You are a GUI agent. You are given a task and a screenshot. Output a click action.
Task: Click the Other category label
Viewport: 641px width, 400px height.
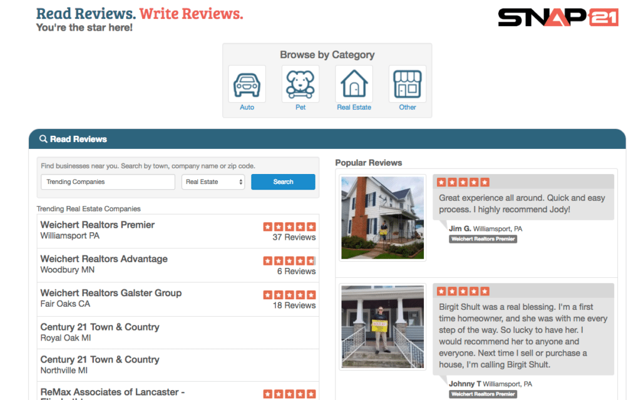(x=408, y=107)
